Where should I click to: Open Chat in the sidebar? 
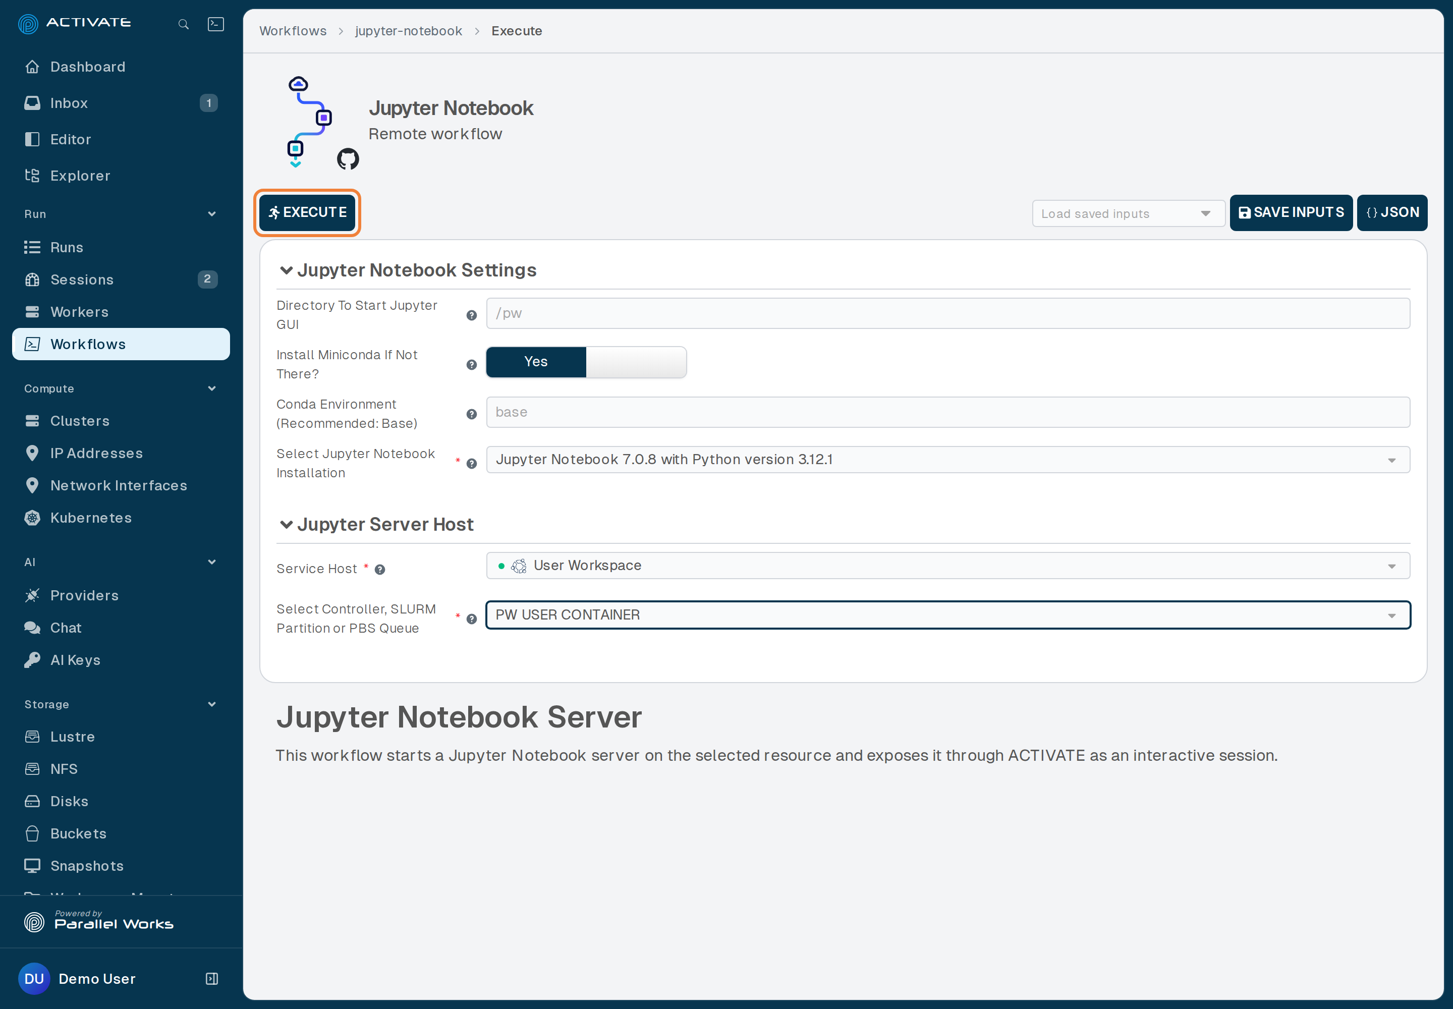pos(121,627)
